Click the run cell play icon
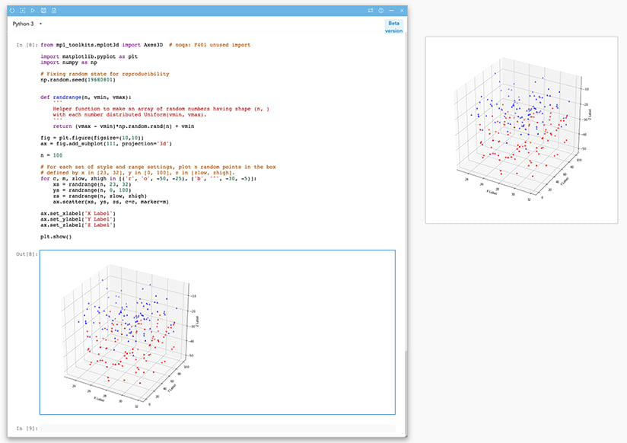Screen dimensions: 627x443 pos(33,11)
